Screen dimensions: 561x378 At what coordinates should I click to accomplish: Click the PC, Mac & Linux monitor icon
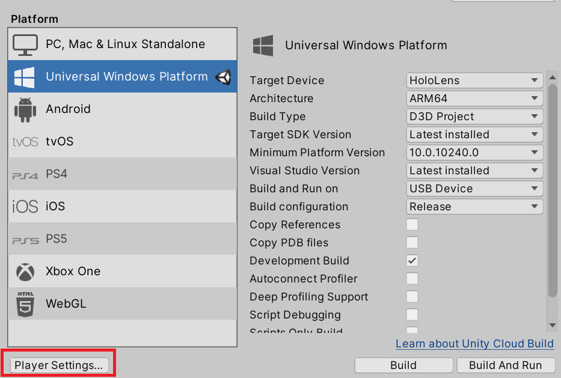25,44
